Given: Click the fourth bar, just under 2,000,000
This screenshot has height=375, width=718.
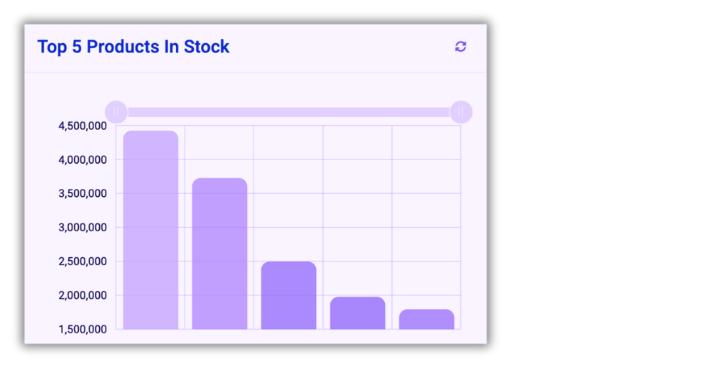Looking at the screenshot, I should point(358,312).
